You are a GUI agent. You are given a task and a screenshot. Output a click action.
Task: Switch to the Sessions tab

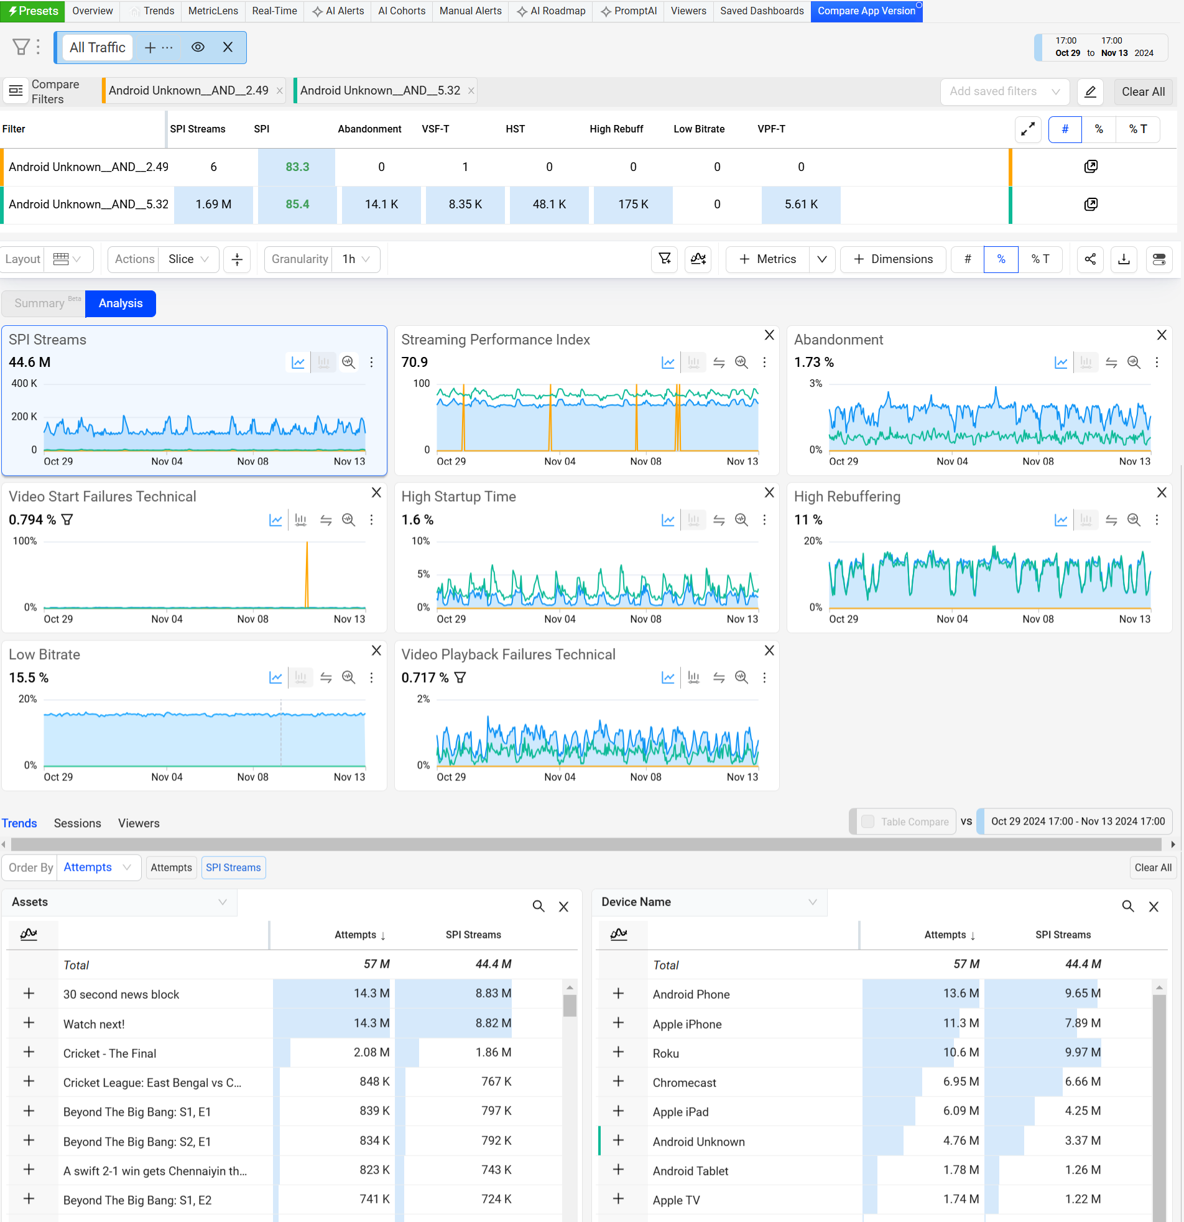tap(77, 823)
